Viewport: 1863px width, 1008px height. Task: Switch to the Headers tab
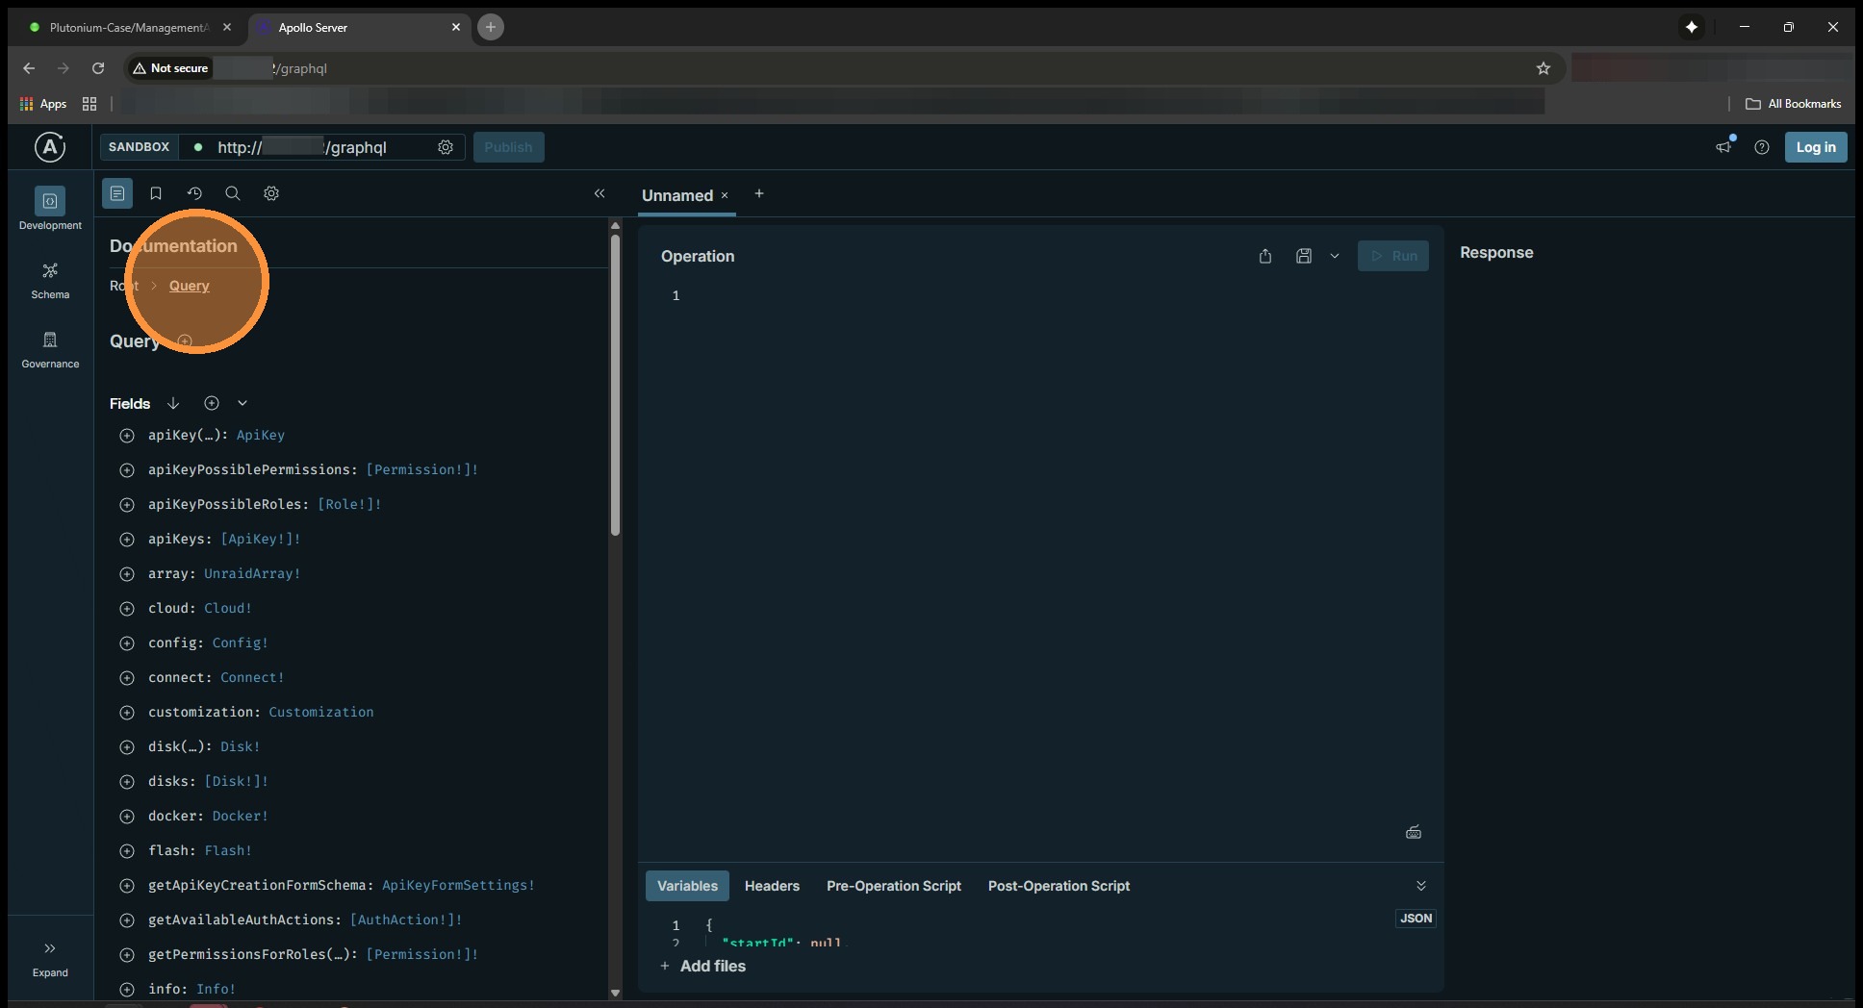pos(772,886)
